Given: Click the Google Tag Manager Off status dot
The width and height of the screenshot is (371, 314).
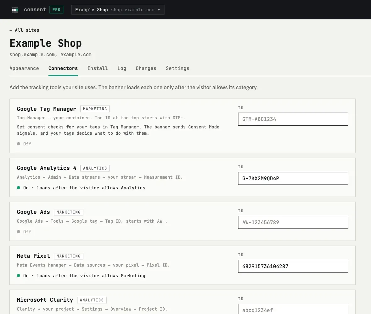Looking at the screenshot, I should (19, 143).
